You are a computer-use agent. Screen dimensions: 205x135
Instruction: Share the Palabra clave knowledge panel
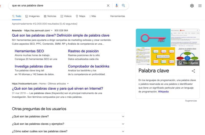click(193, 71)
